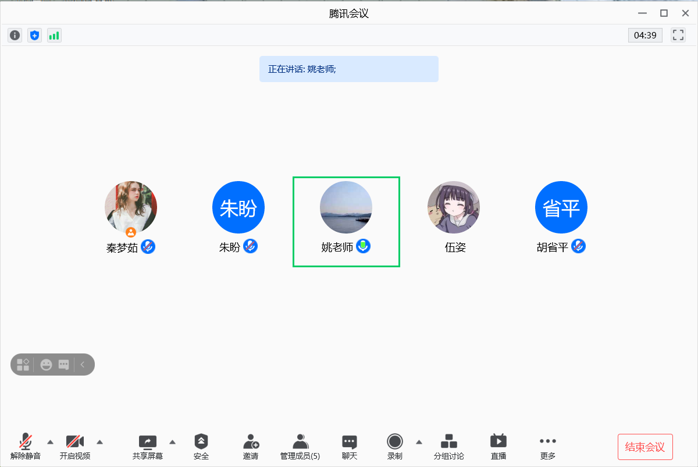Open Manage Members 管理成员(5) panel
The width and height of the screenshot is (698, 467).
300,447
